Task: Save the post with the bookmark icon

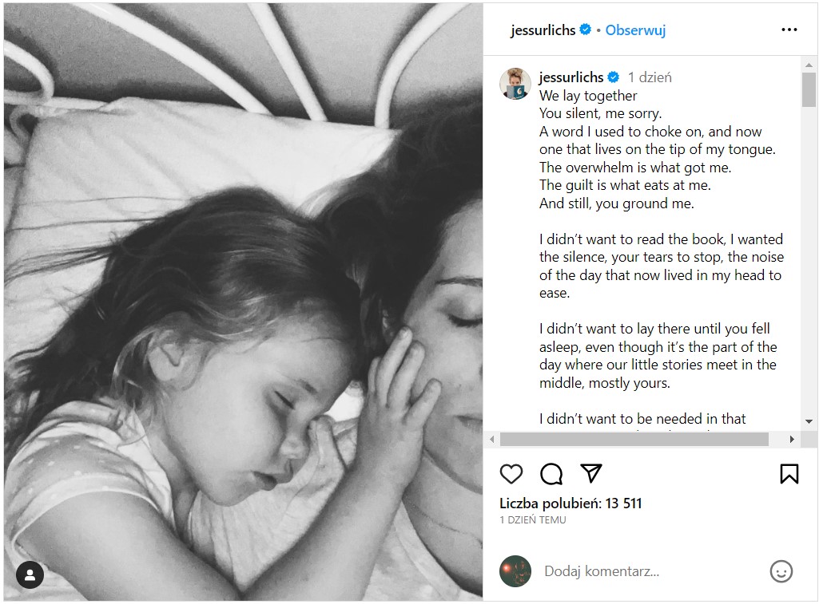Action: click(789, 474)
